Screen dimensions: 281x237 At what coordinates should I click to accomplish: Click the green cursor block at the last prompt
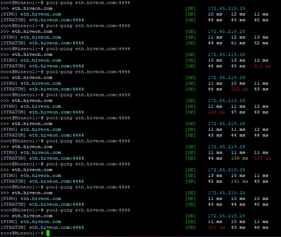[48, 233]
